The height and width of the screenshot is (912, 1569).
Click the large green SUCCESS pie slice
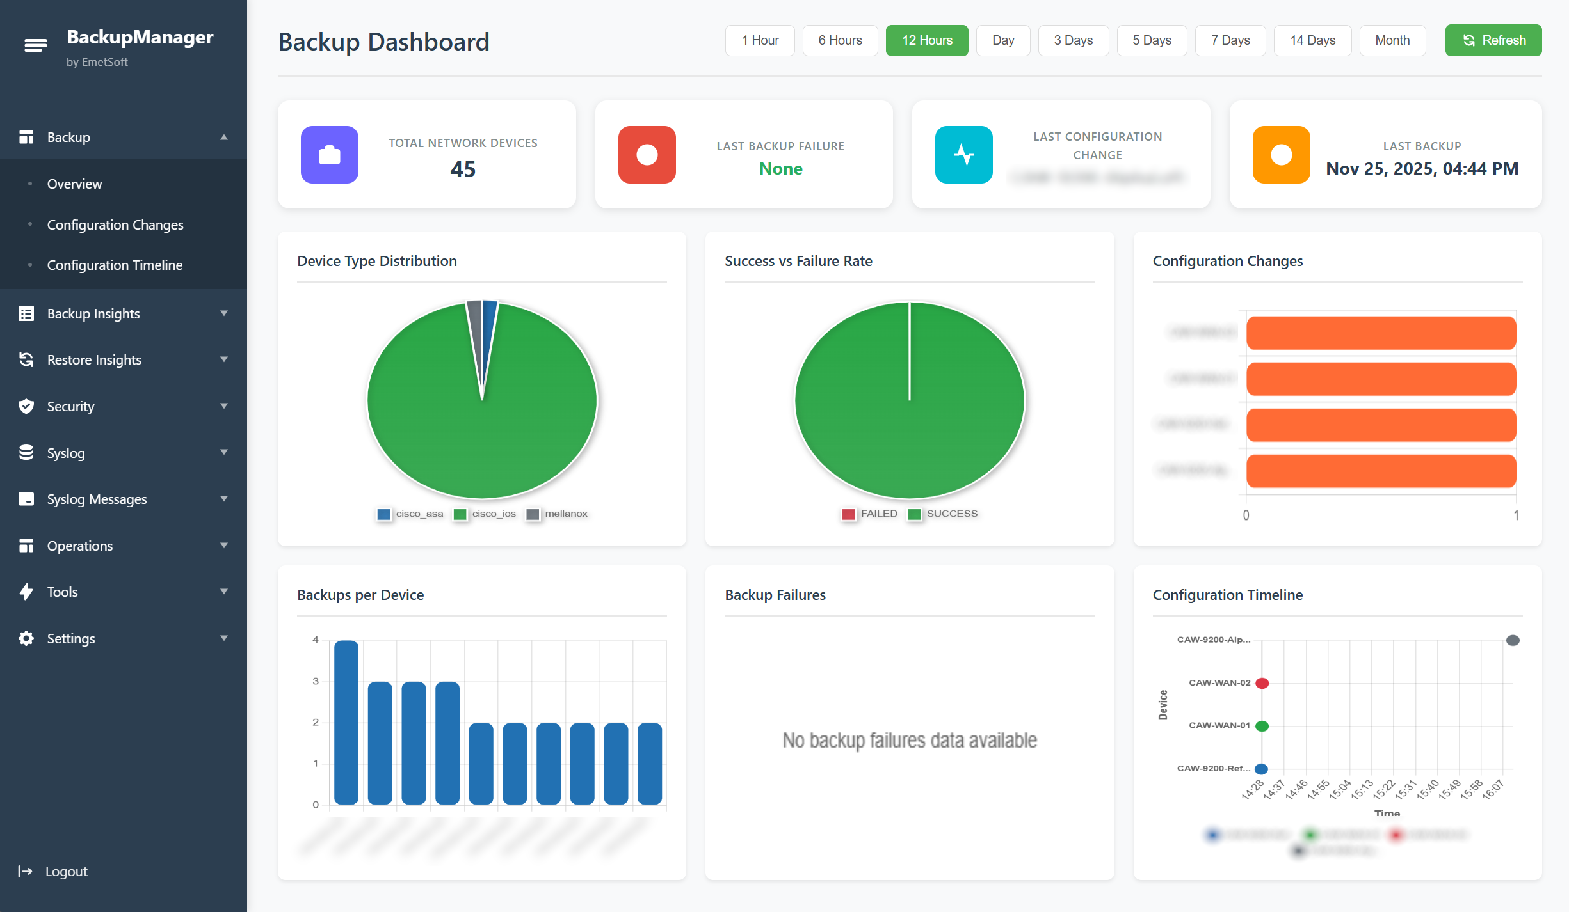tap(910, 400)
